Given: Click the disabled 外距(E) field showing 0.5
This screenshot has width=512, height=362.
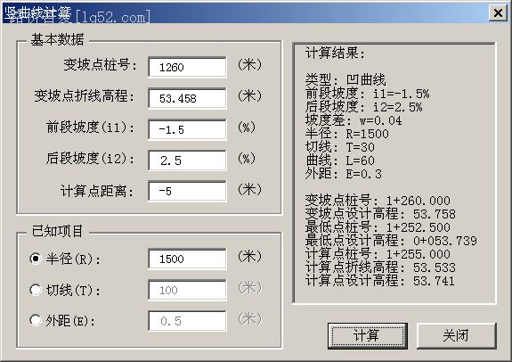Looking at the screenshot, I should 187,321.
